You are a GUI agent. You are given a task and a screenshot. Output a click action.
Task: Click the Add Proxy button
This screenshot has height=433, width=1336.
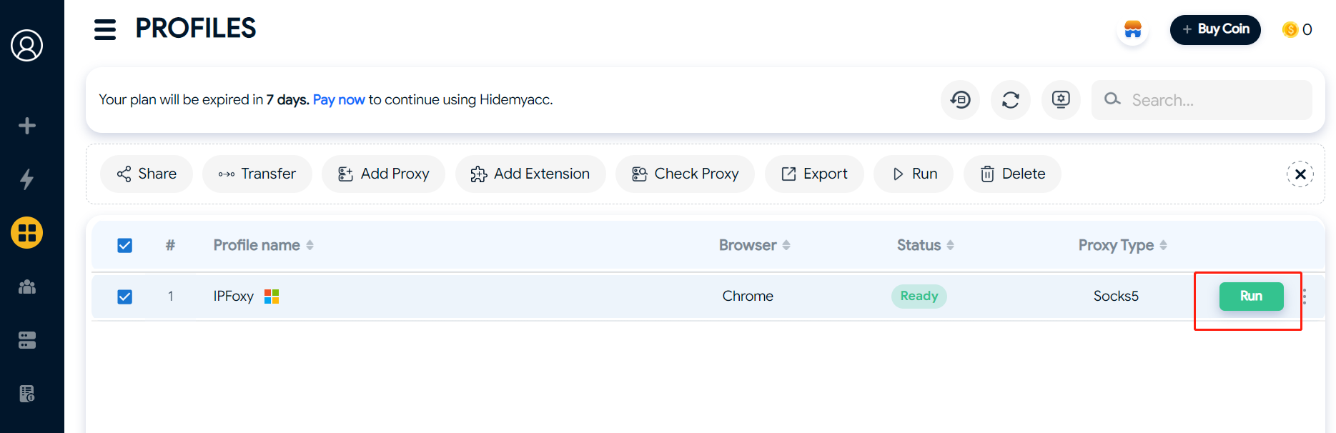click(383, 174)
